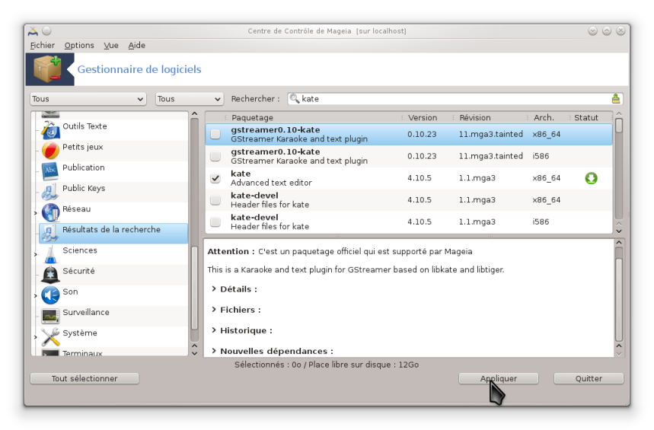Screen dimensions: 654x430
Task: Check the gstreamer0.10-kate i586 package
Action: (x=215, y=156)
